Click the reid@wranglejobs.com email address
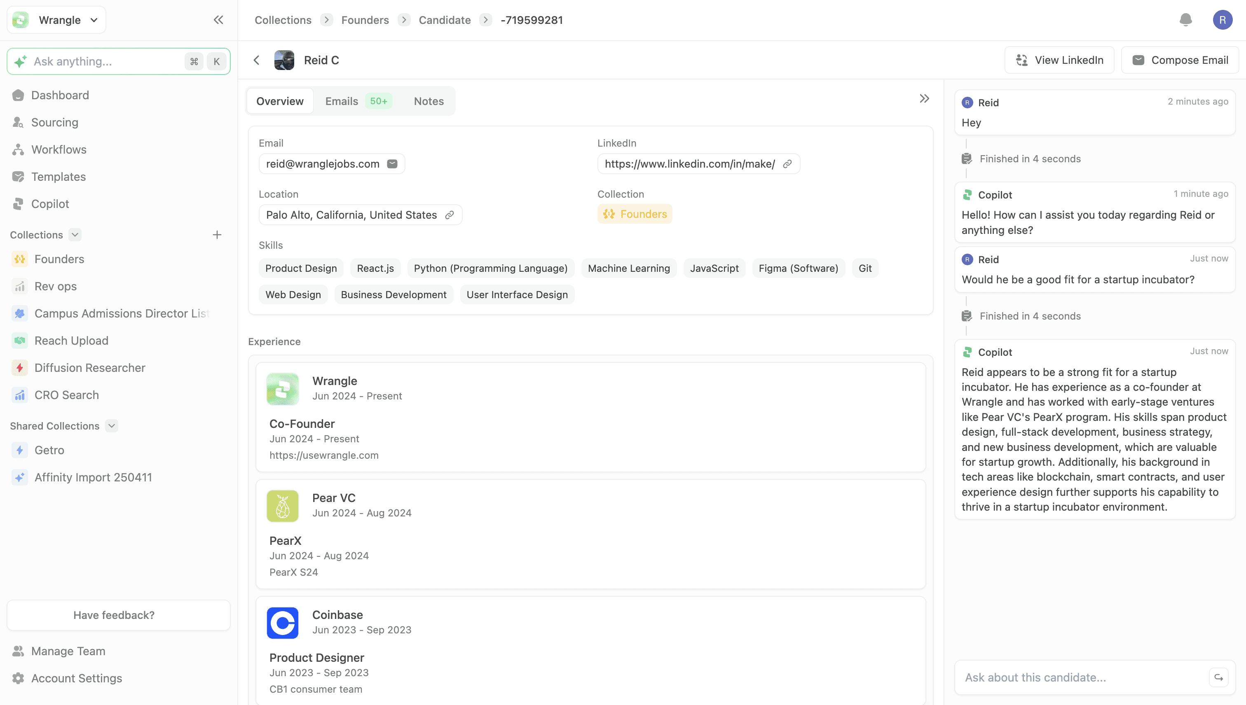1246x705 pixels. [323, 163]
